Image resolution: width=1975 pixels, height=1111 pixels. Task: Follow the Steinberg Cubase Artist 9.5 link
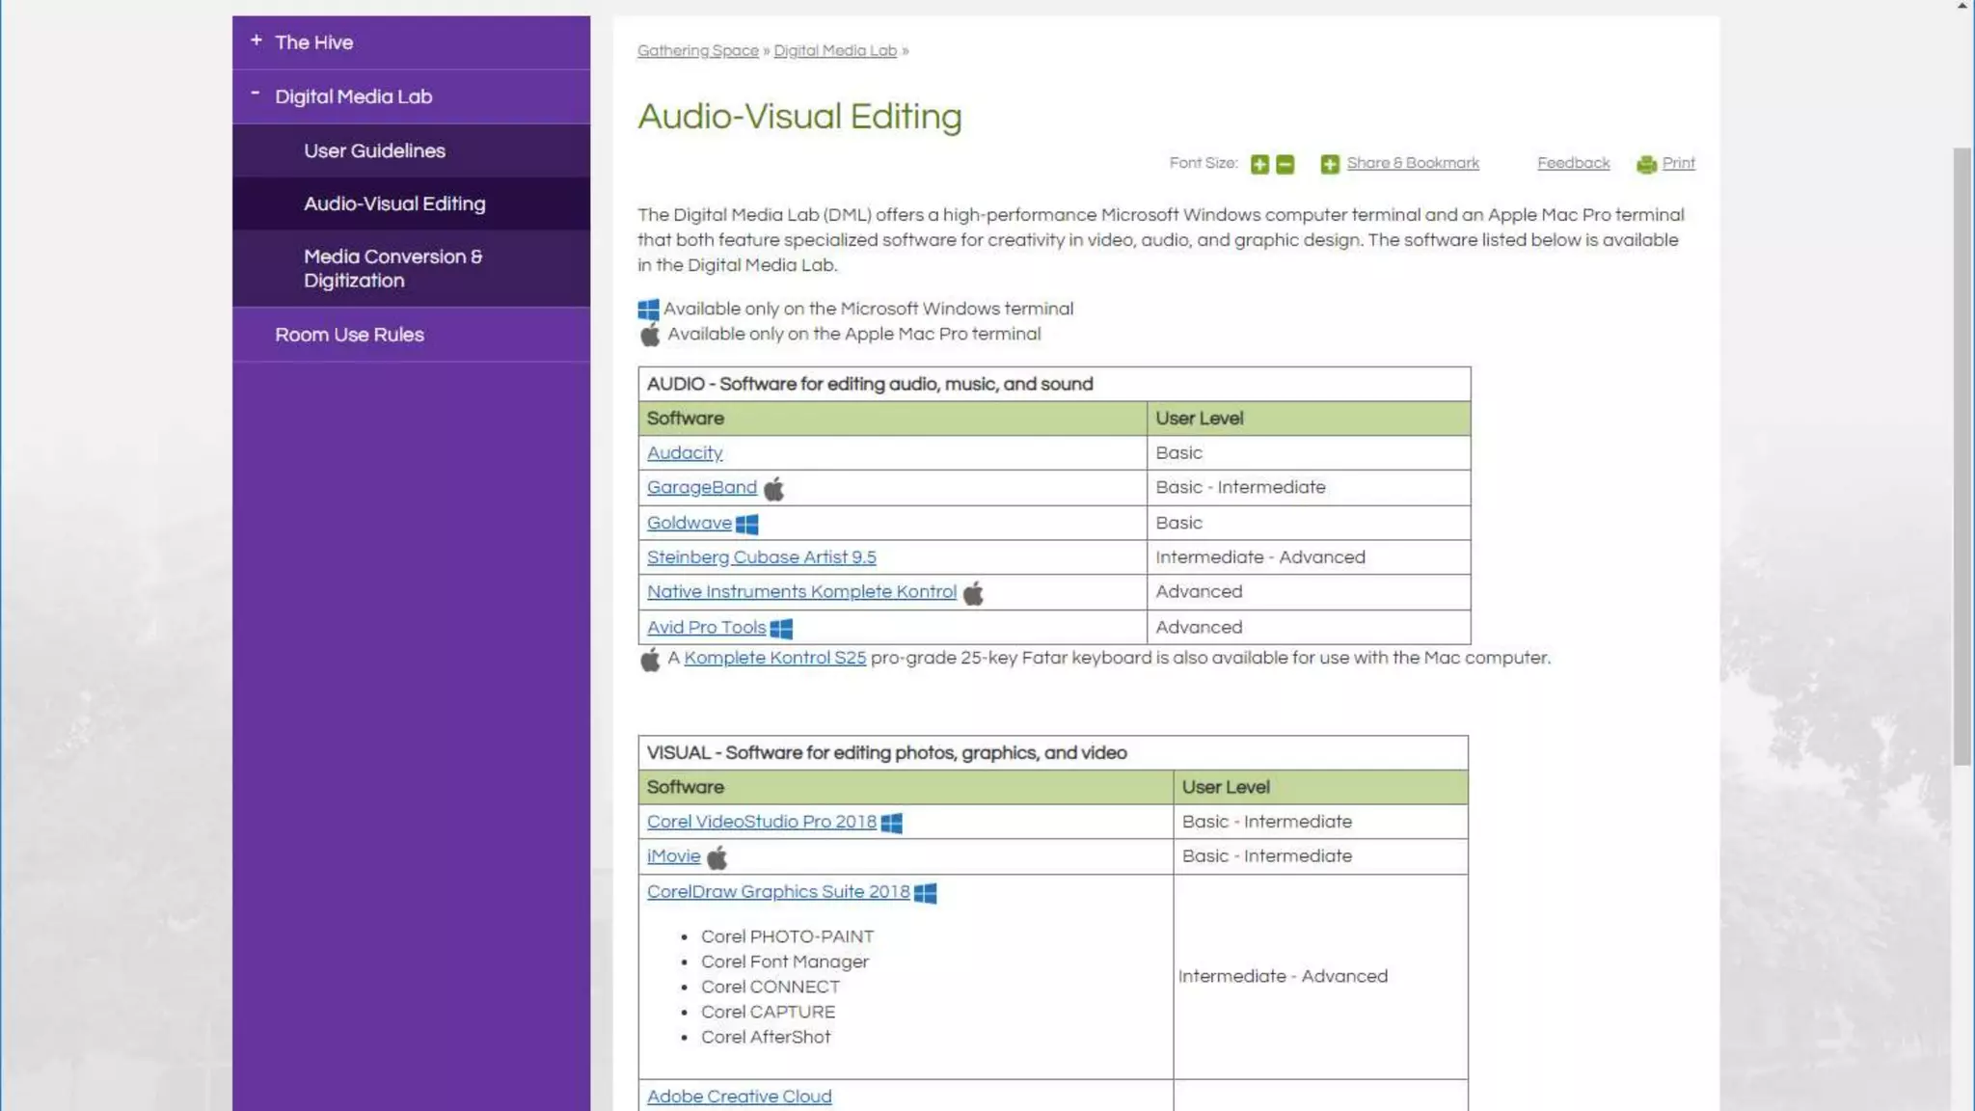coord(761,557)
